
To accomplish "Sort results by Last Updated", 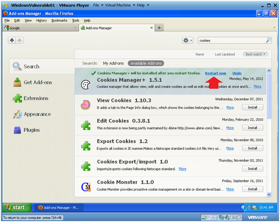I will pyautogui.click(x=225, y=54).
